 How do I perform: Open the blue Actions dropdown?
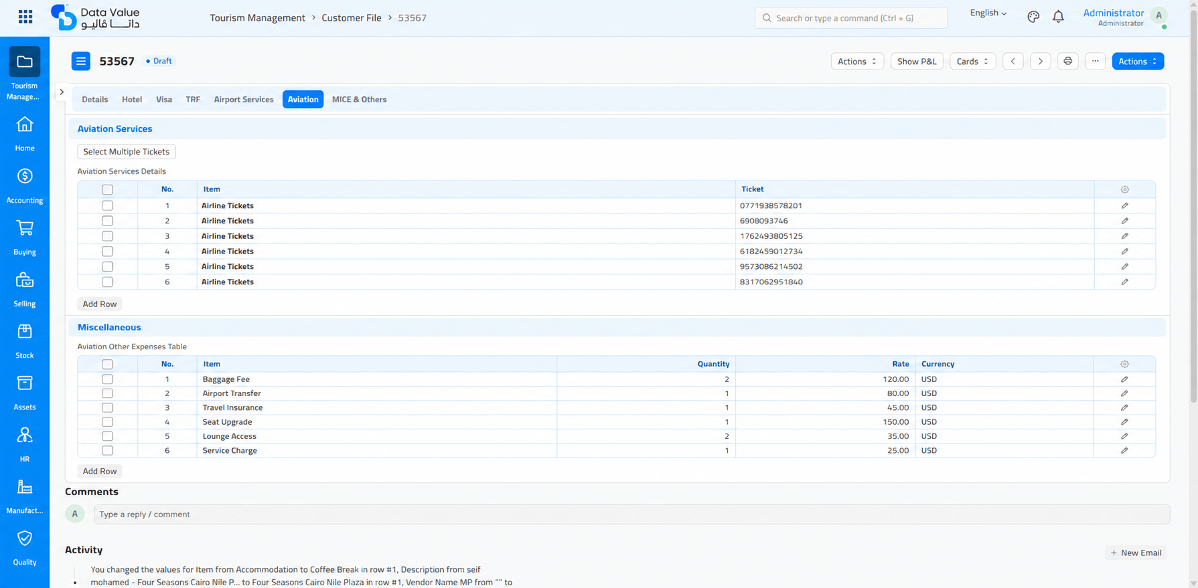tap(1138, 61)
